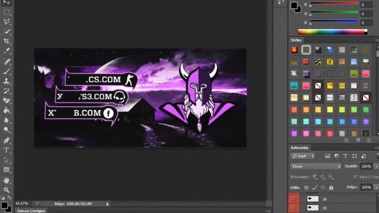Select the Eyedropper tool

pyautogui.click(x=7, y=51)
